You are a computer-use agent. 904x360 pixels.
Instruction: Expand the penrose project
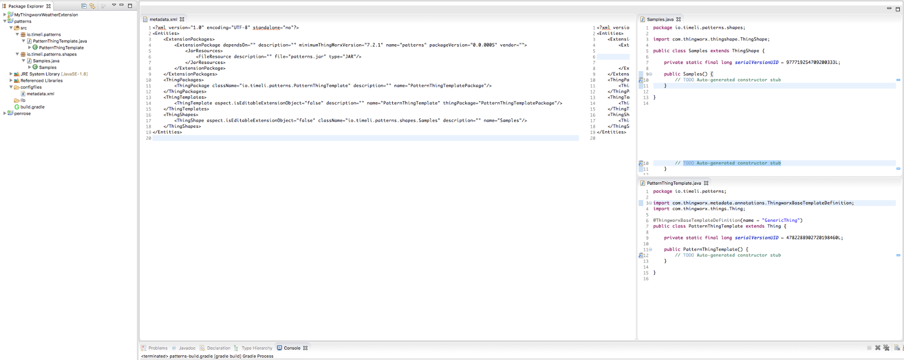(x=5, y=113)
